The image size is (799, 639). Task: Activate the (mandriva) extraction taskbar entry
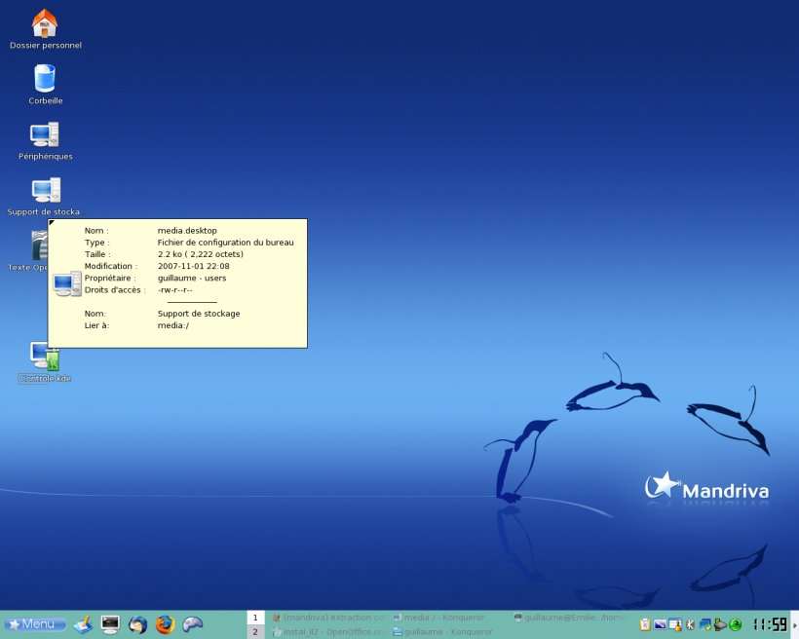(328, 618)
